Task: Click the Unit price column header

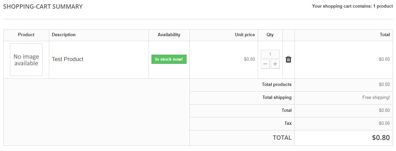Action: (245, 35)
